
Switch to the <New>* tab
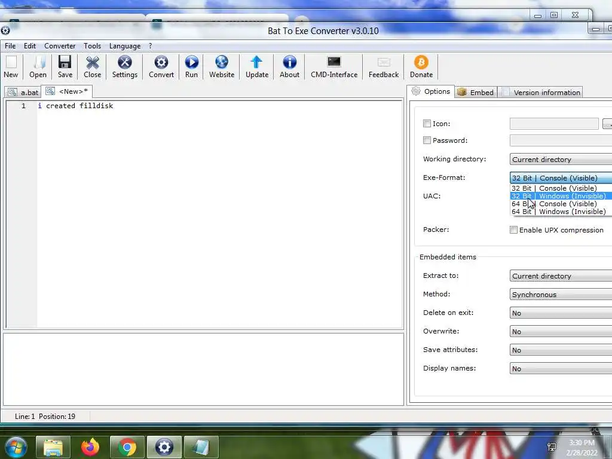click(67, 91)
